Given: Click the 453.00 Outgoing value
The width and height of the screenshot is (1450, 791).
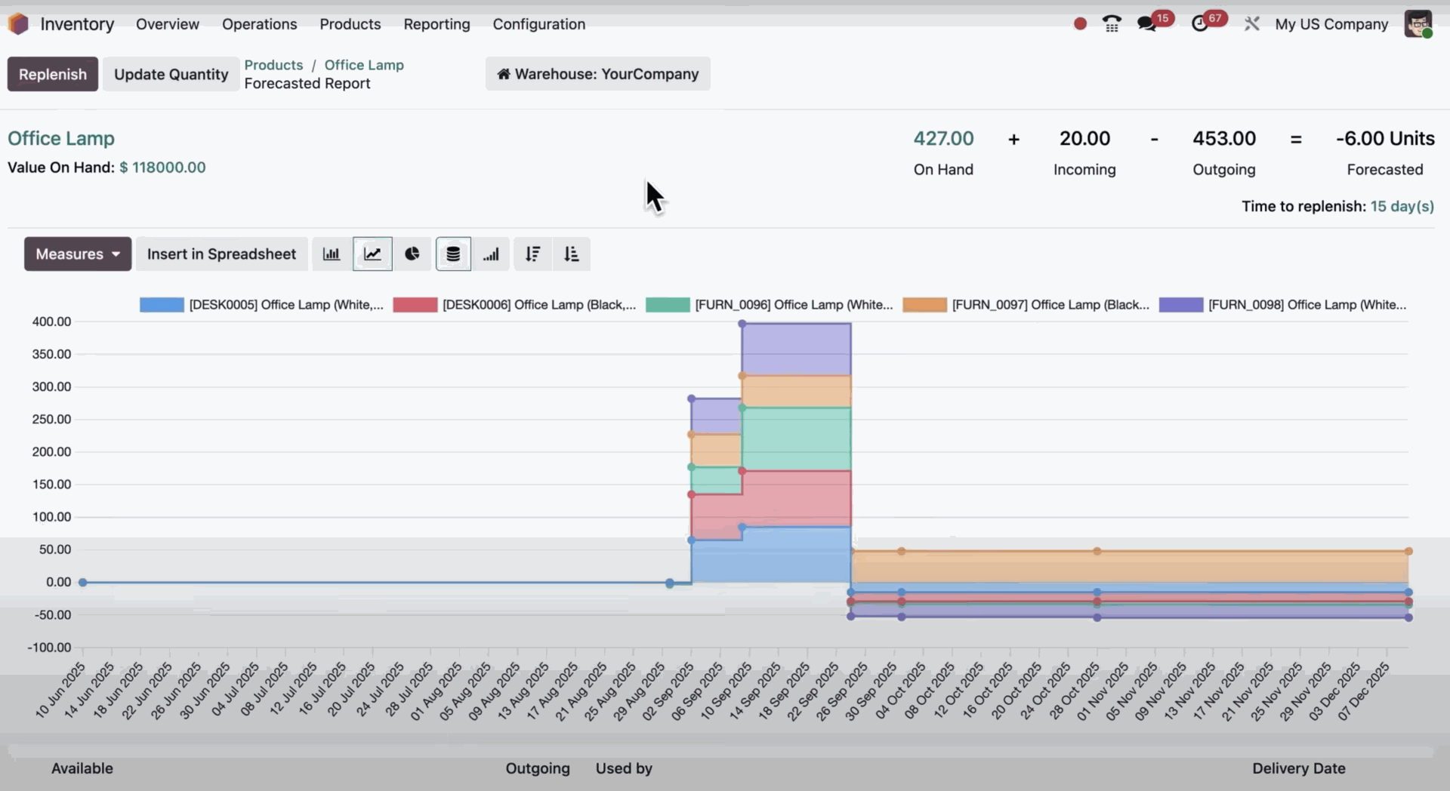Looking at the screenshot, I should pos(1224,138).
